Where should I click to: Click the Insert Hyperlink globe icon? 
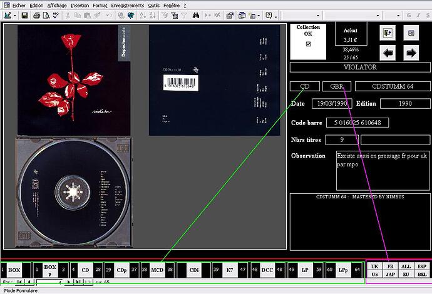click(x=121, y=16)
